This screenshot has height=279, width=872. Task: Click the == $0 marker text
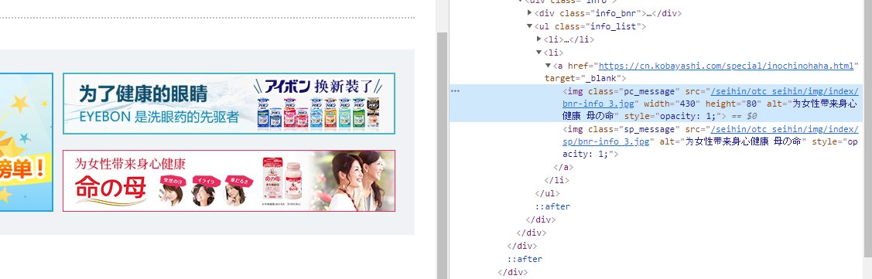[744, 116]
